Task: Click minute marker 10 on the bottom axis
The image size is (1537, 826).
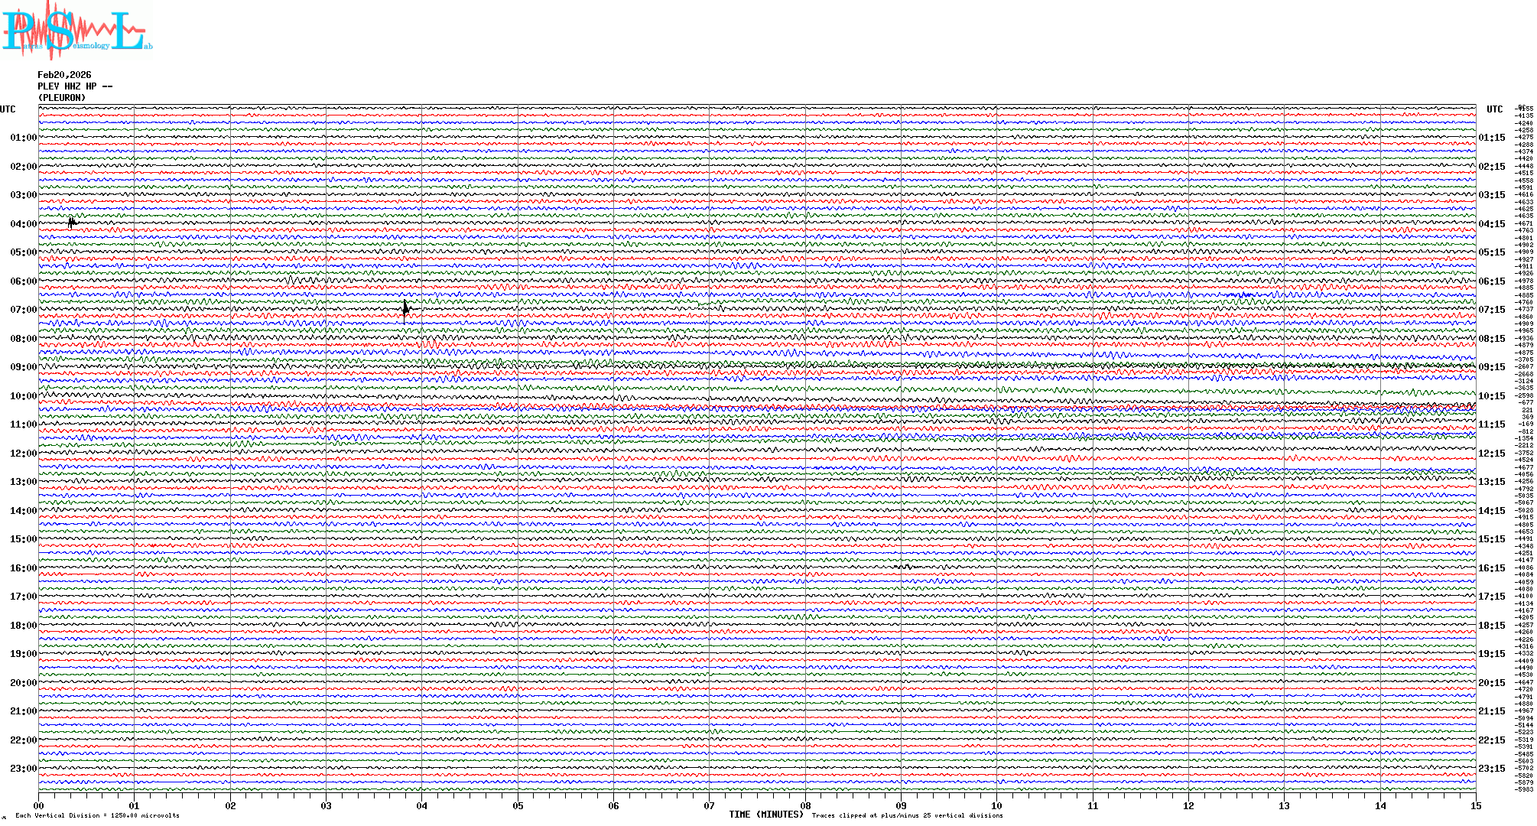Action: pyautogui.click(x=996, y=805)
